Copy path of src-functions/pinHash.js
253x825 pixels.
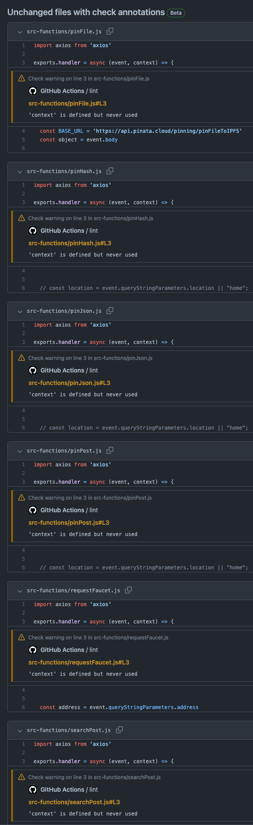(110, 171)
